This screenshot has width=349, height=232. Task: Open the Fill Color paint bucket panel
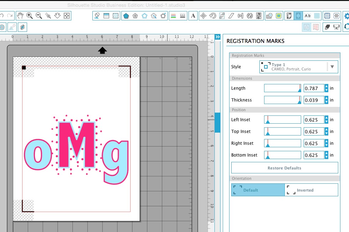click(97, 16)
